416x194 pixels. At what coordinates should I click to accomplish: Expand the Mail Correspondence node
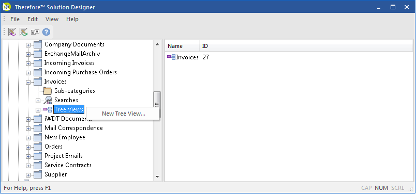[28, 128]
